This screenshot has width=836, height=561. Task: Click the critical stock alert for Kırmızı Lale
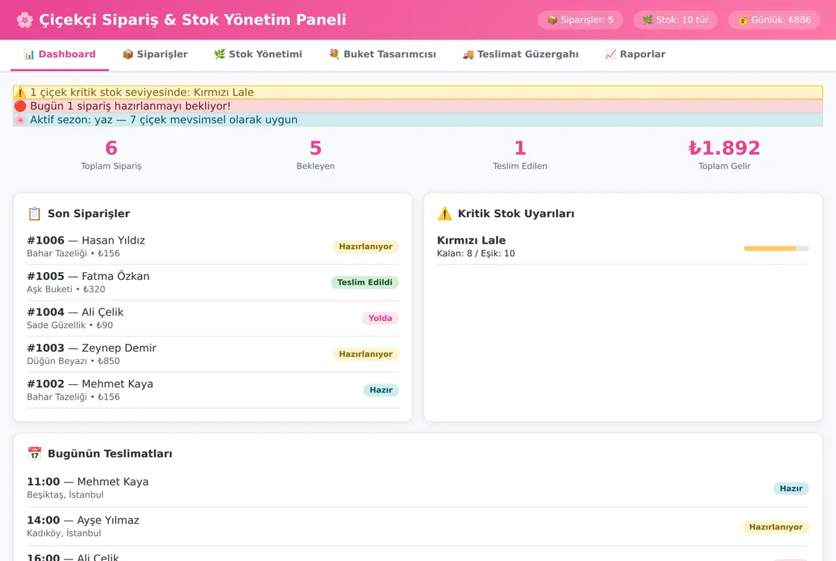(418, 93)
